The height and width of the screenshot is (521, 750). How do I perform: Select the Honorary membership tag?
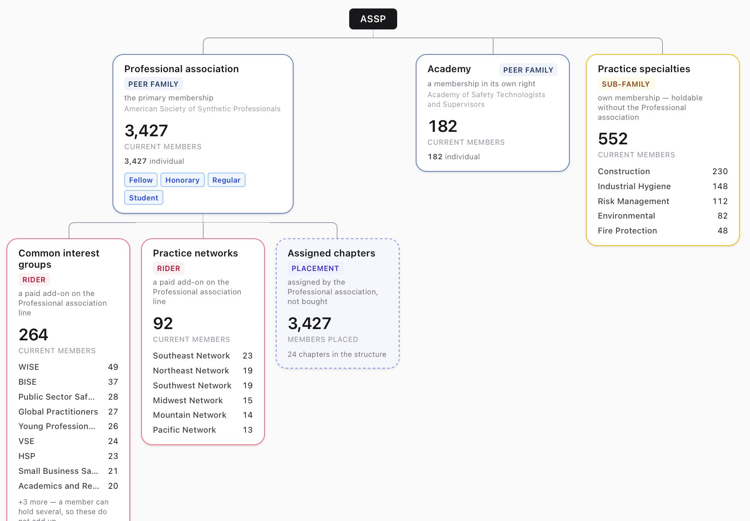182,180
